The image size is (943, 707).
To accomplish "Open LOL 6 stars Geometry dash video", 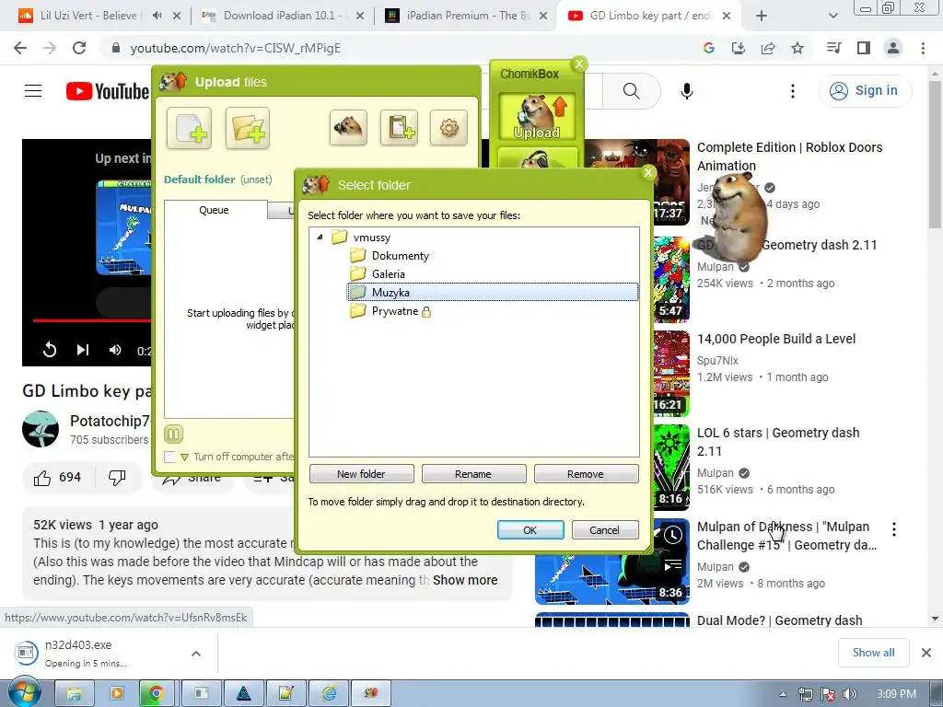I will (778, 442).
